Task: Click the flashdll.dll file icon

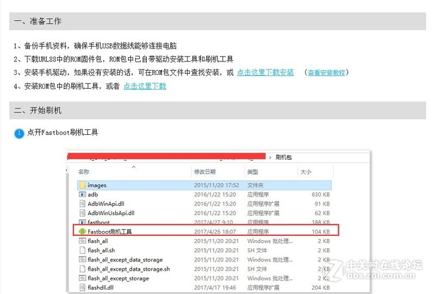Action: click(83, 287)
